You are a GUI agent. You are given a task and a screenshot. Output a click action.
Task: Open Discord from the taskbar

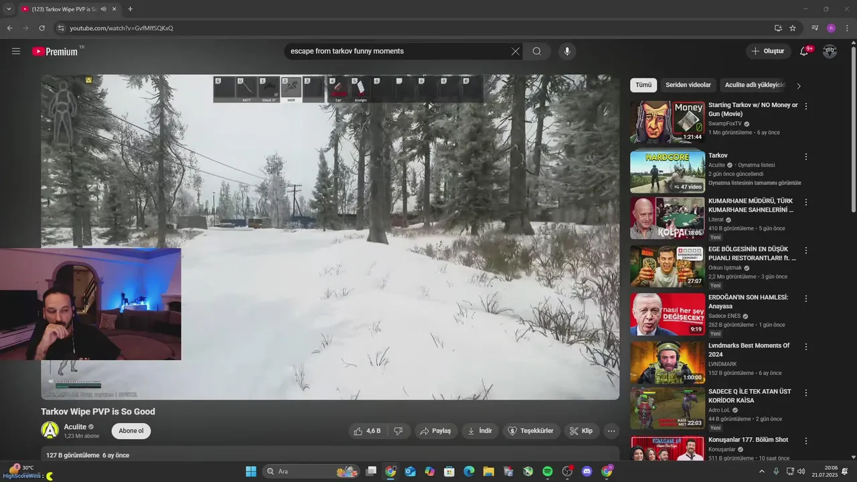587,471
